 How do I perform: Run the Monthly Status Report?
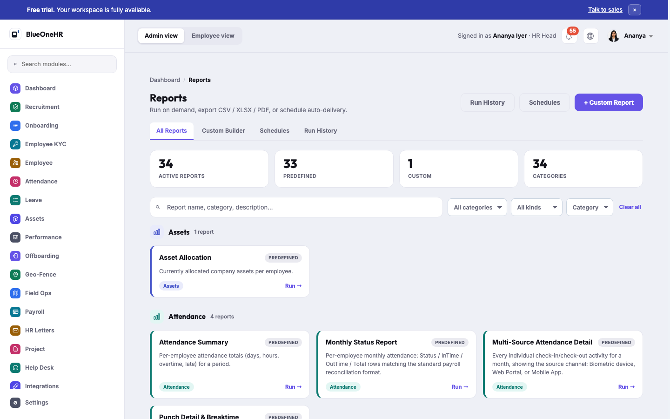(x=460, y=387)
